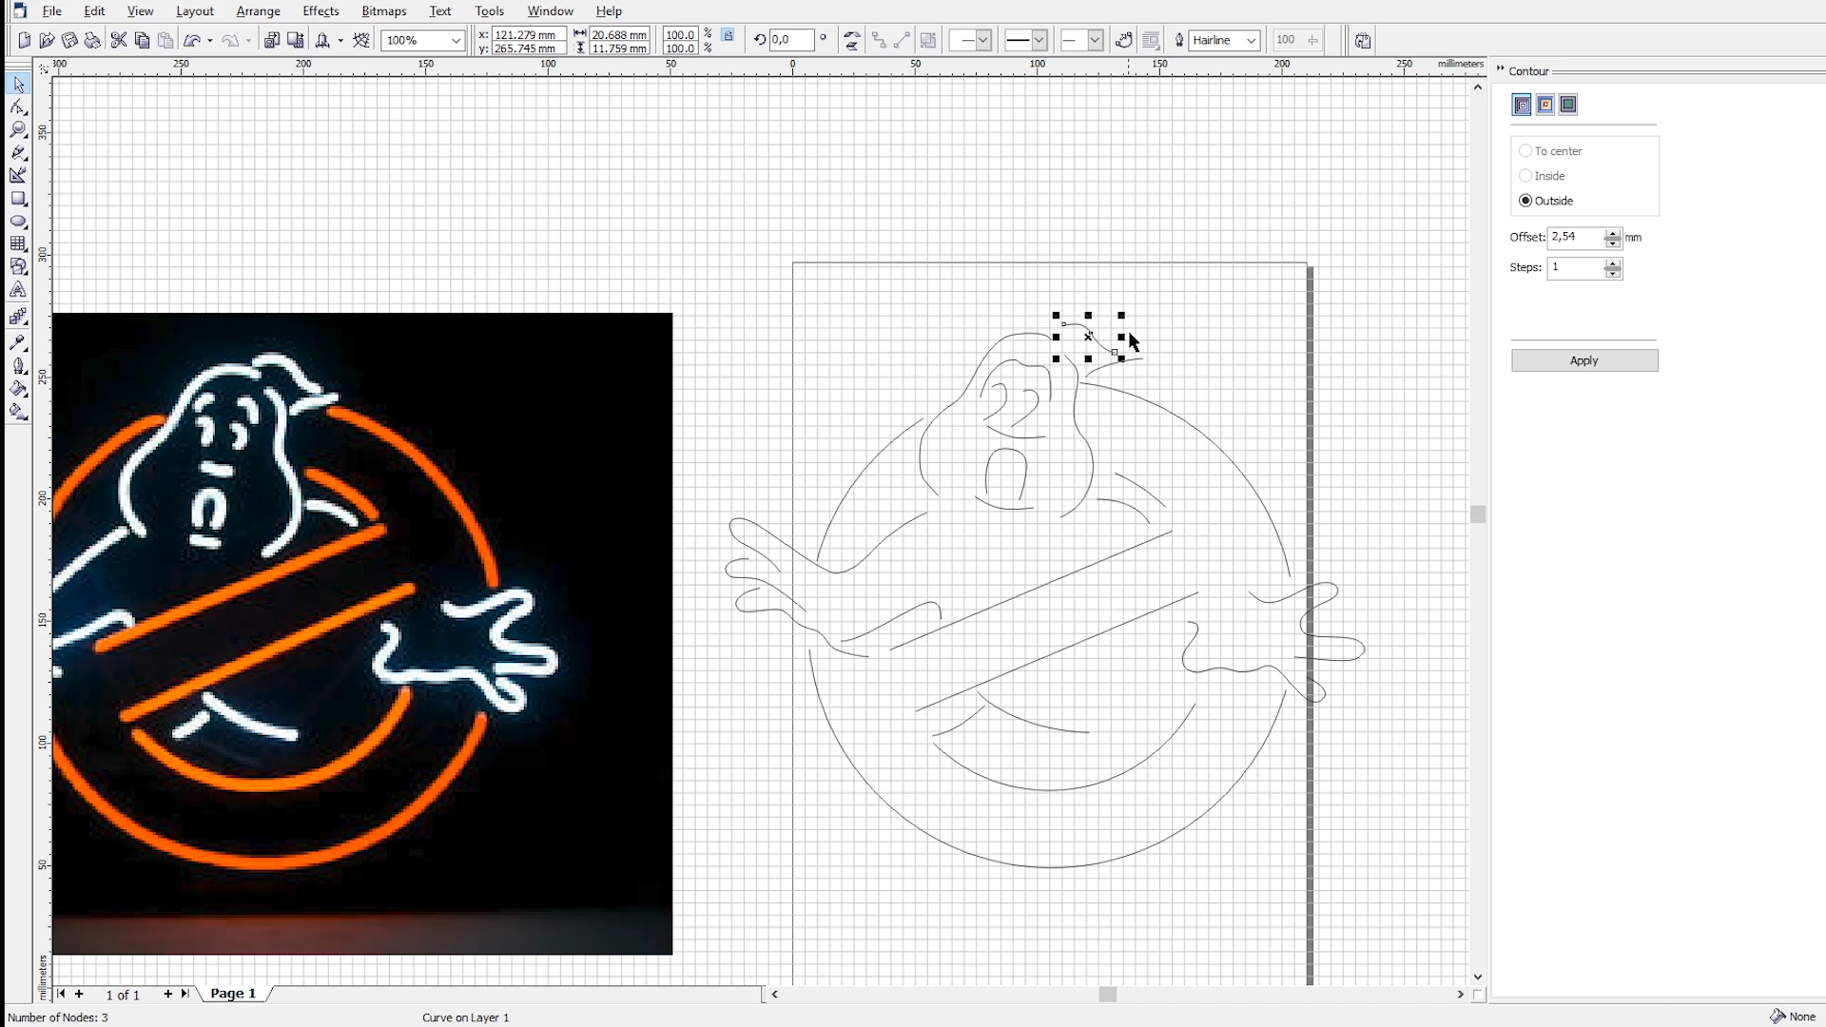Open the Effects menu
1826x1027 pixels.
coord(321,11)
